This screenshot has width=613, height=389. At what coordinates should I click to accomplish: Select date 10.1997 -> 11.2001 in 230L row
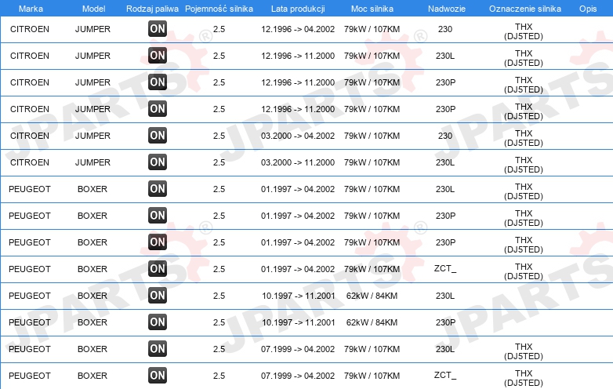tap(299, 296)
